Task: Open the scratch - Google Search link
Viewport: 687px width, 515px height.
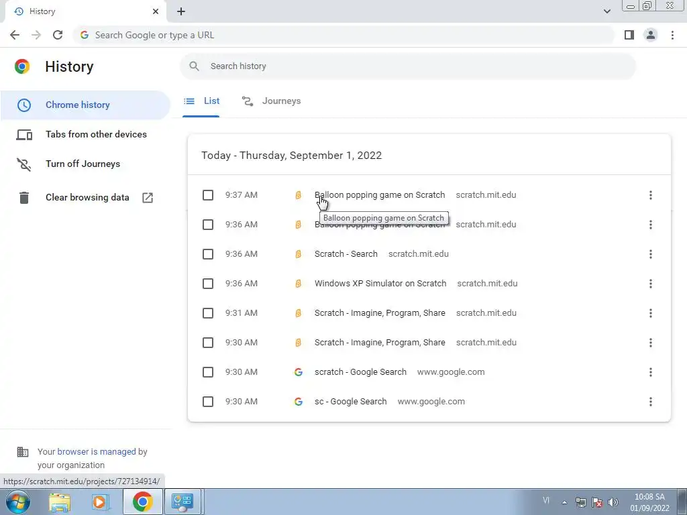Action: (x=360, y=372)
